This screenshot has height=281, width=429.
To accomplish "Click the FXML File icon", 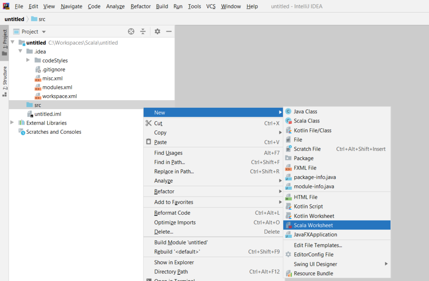I will pyautogui.click(x=288, y=168).
